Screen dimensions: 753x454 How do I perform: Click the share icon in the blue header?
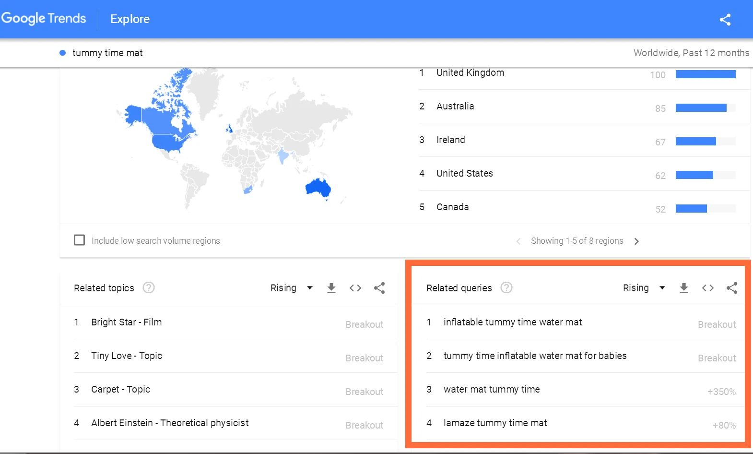coord(725,19)
